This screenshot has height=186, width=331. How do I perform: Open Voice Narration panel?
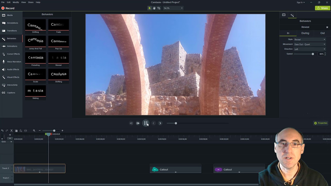(11, 62)
